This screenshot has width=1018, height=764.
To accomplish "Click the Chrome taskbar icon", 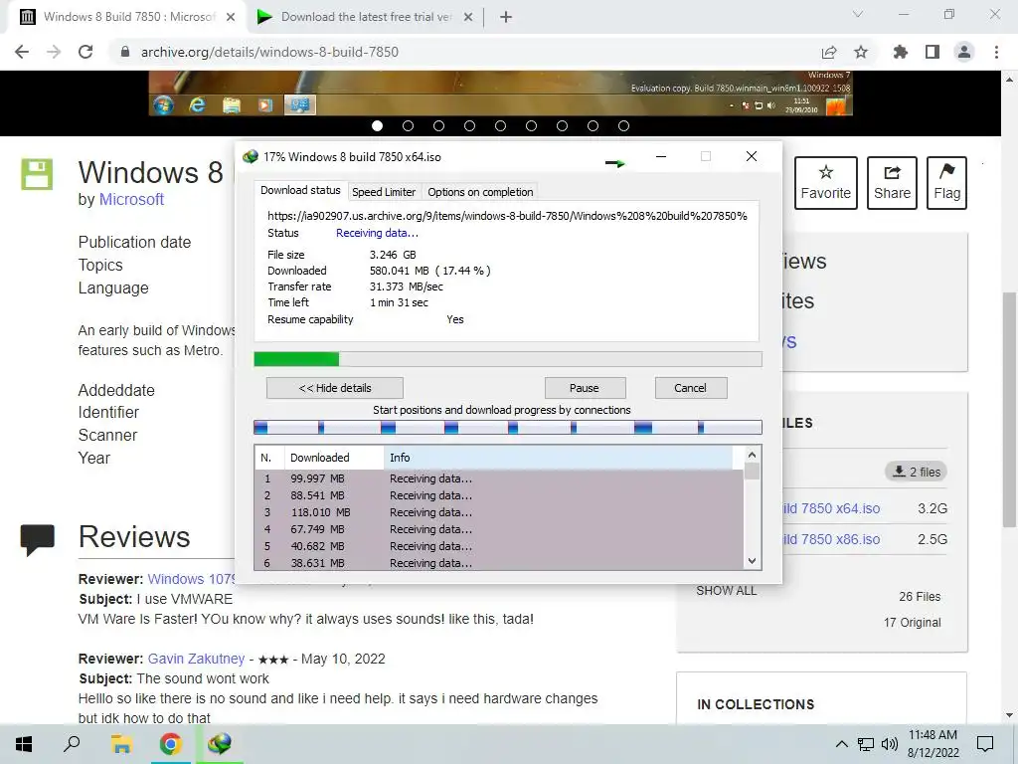I will coord(170,744).
